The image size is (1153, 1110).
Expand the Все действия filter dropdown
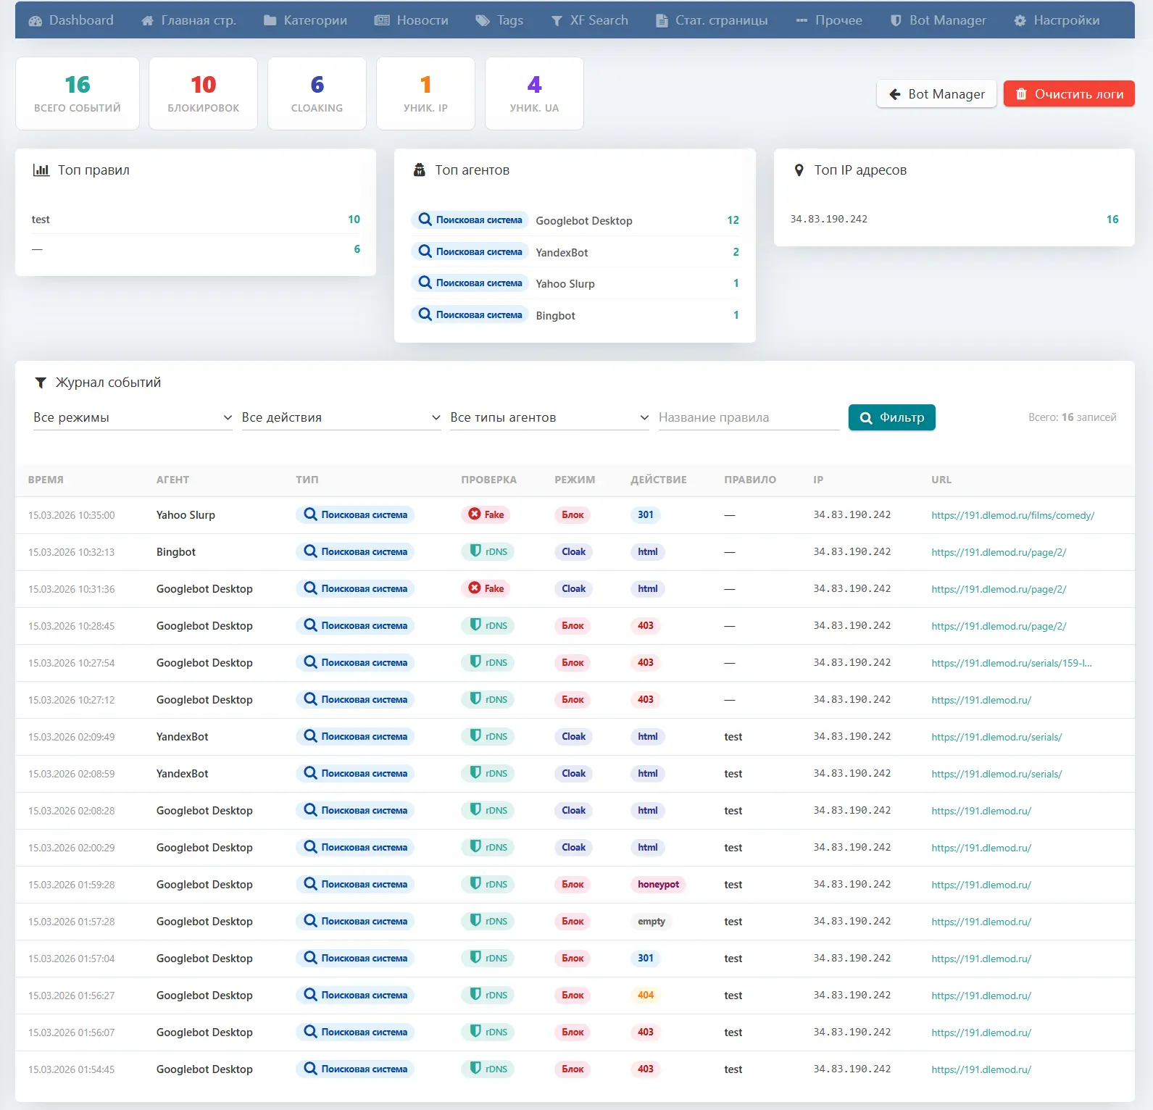point(341,417)
